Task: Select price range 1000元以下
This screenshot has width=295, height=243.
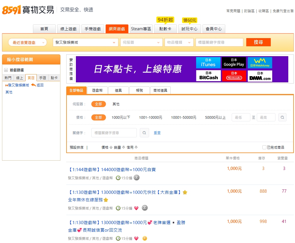Action: tap(121, 118)
